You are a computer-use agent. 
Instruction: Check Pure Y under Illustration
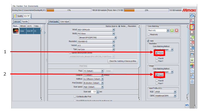pyautogui.click(x=157, y=61)
